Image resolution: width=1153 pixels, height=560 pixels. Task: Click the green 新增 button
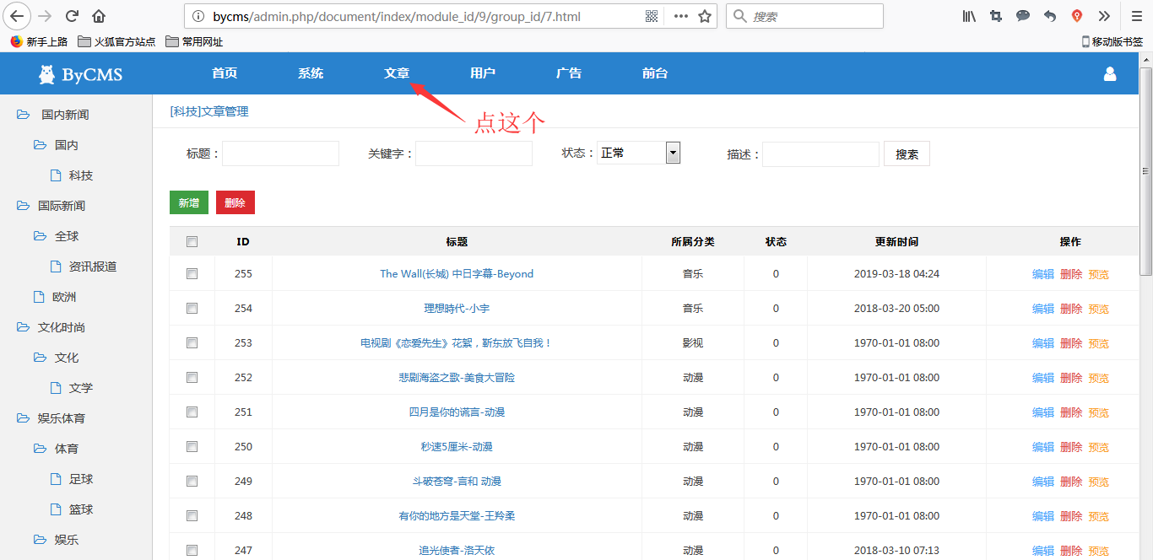188,202
